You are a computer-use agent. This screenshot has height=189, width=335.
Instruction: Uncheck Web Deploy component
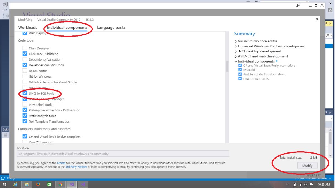[25, 33]
